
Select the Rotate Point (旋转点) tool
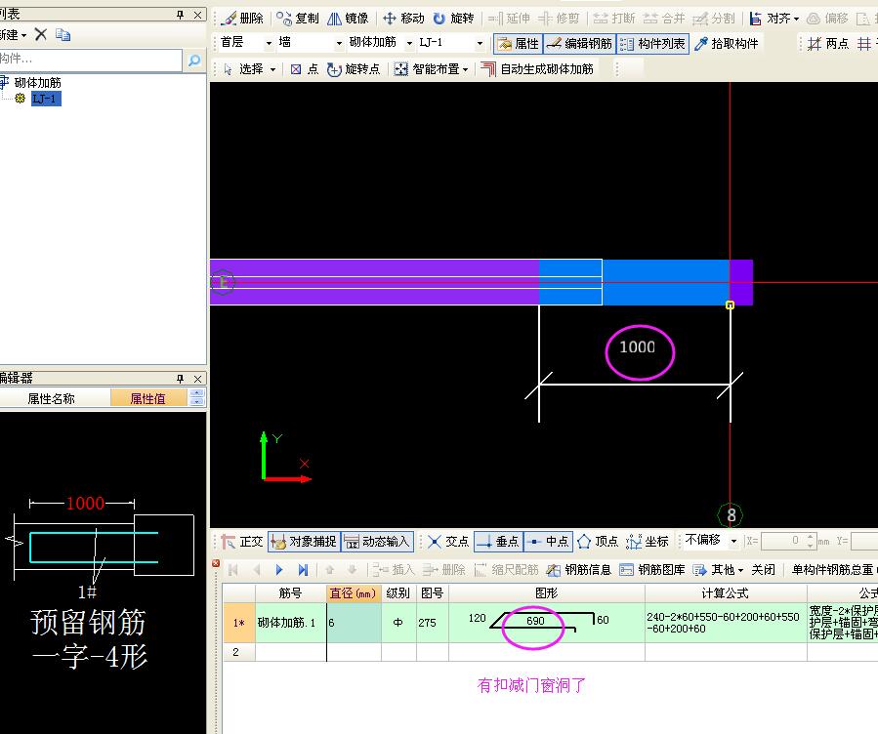click(354, 68)
